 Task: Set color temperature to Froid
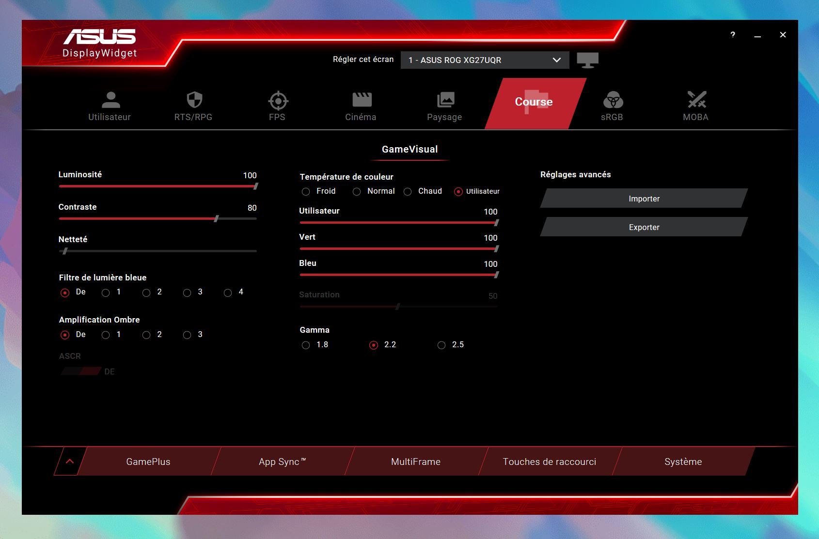coord(306,192)
